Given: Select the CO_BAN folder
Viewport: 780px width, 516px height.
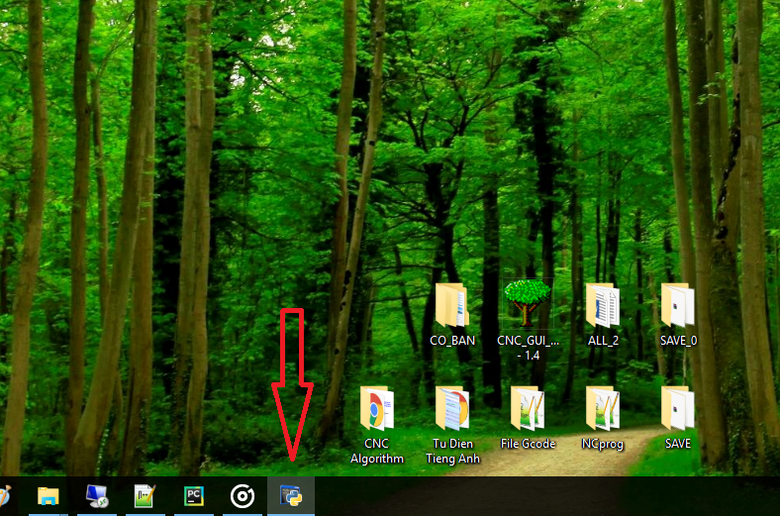Looking at the screenshot, I should pos(451,304).
